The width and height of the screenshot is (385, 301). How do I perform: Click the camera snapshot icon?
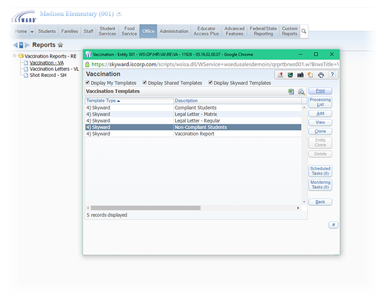point(300,75)
